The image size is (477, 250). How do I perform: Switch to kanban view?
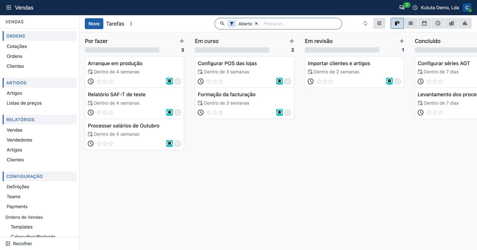click(397, 23)
